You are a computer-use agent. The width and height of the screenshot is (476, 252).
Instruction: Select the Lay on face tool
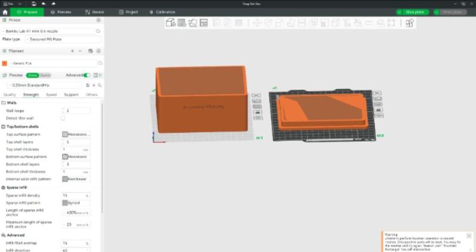(x=290, y=23)
